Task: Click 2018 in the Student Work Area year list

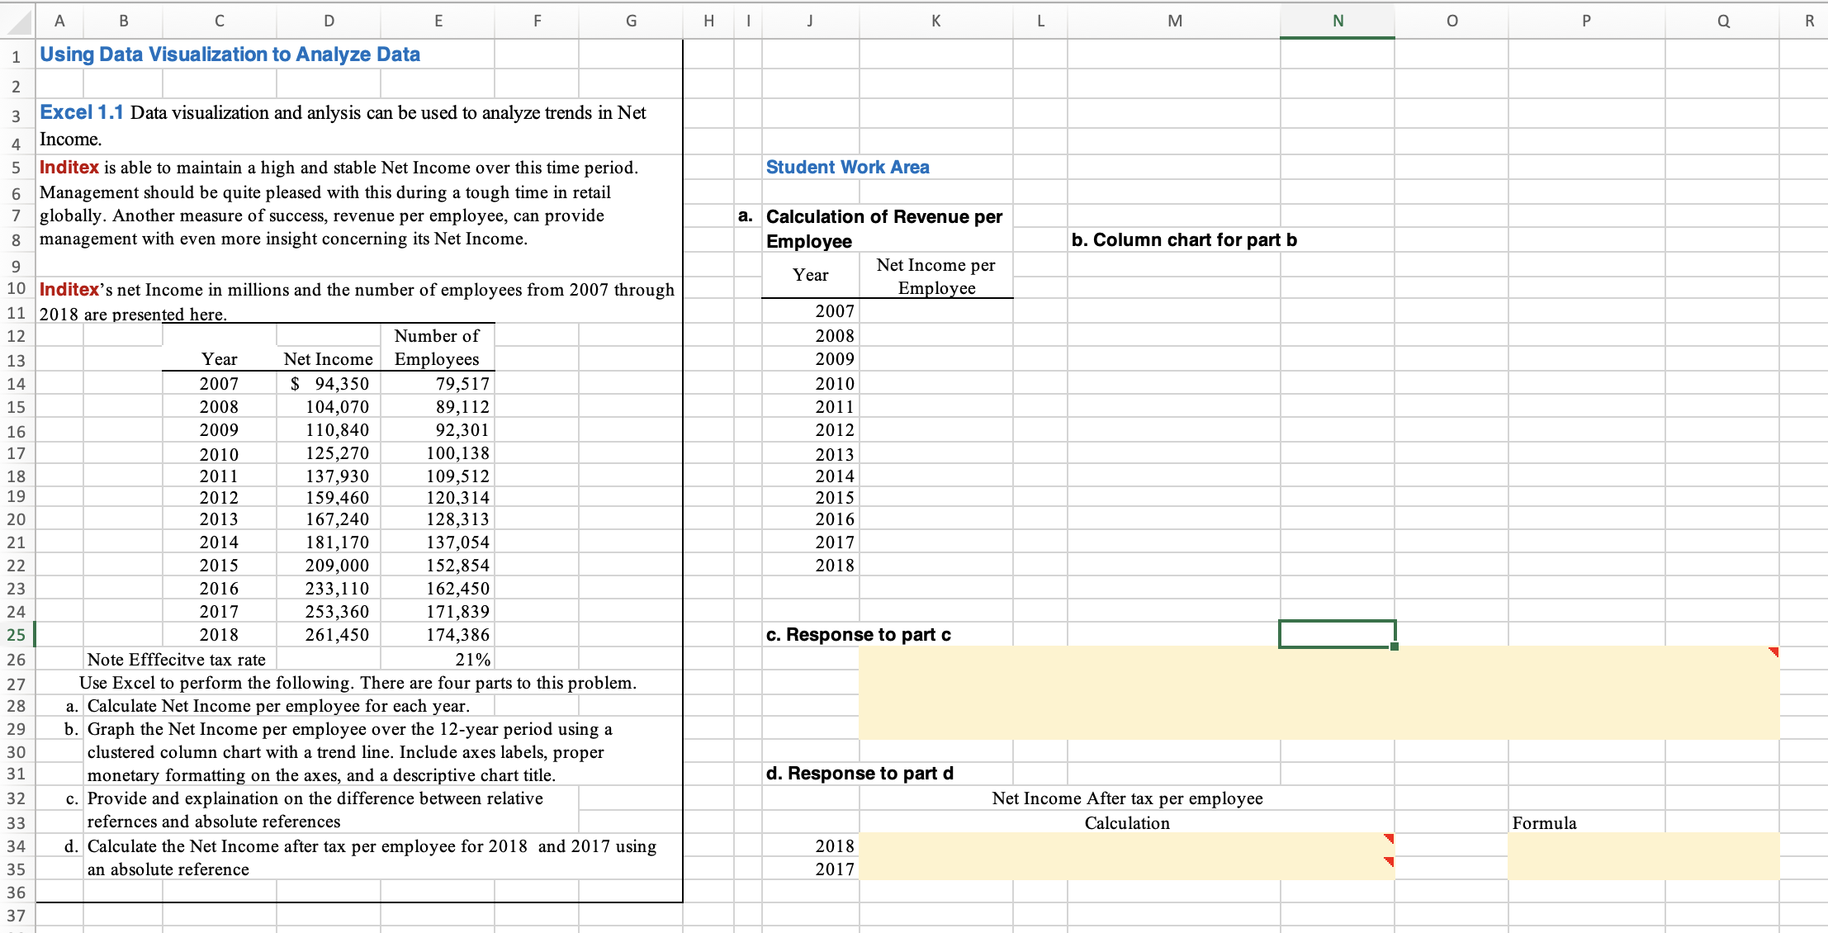Action: pos(834,566)
